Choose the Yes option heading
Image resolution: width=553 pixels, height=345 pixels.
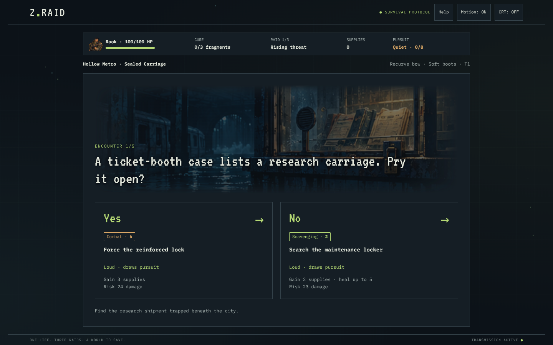(x=112, y=219)
